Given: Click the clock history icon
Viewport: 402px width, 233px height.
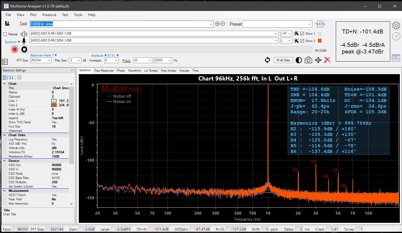Looking at the screenshot, I should pyautogui.click(x=396, y=36).
